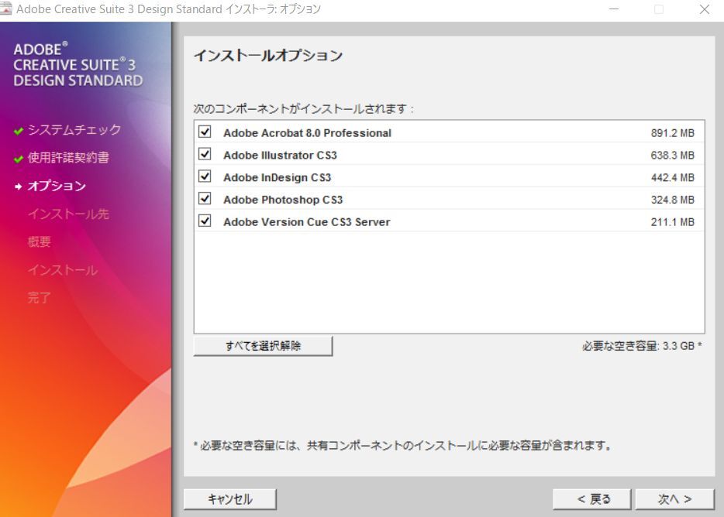Minimize the installer window

pyautogui.click(x=614, y=9)
